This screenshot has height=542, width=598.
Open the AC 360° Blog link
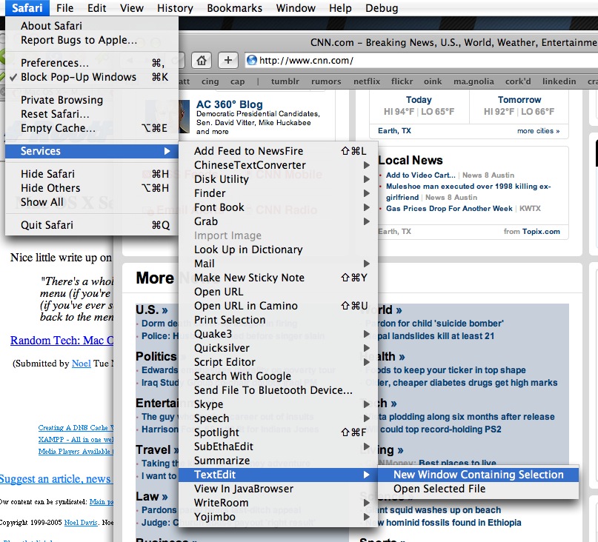[x=229, y=104]
